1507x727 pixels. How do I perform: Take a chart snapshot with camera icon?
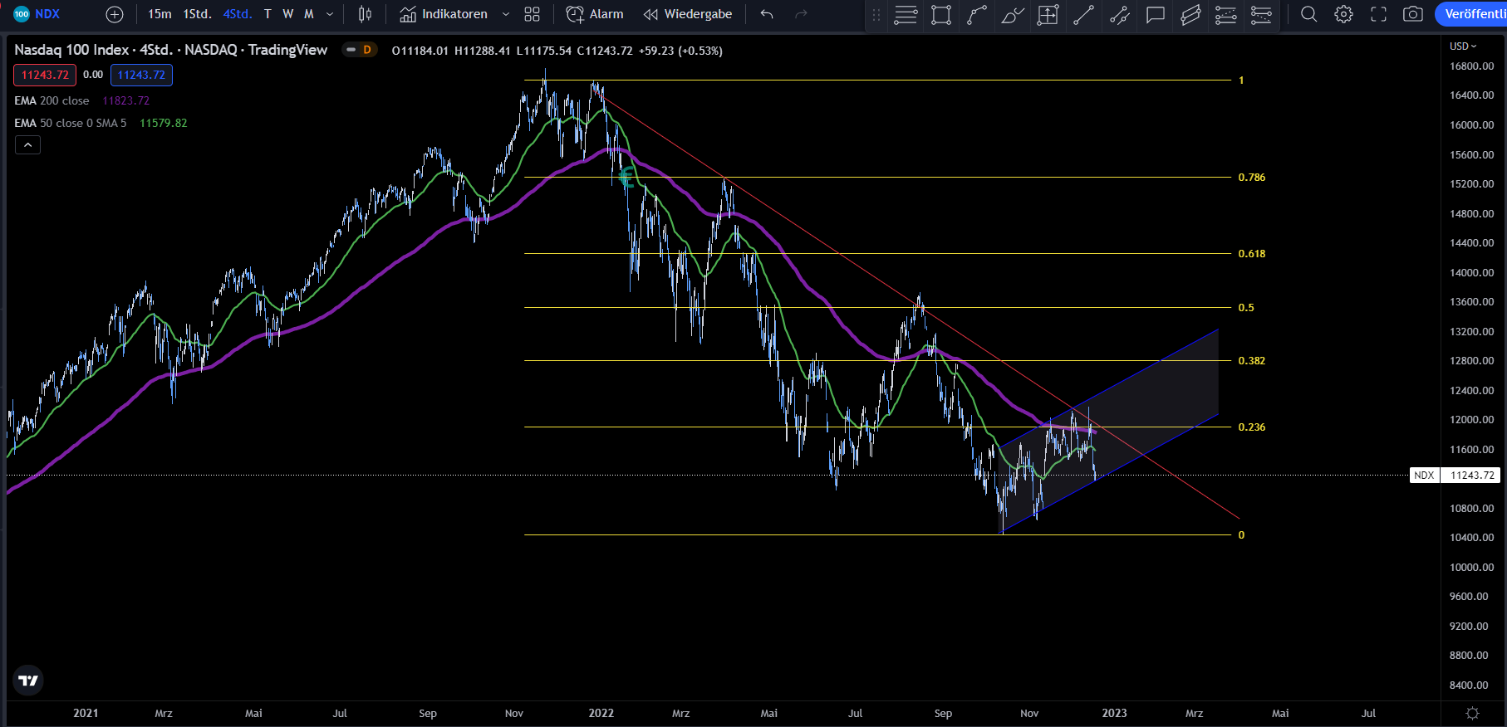pos(1413,14)
